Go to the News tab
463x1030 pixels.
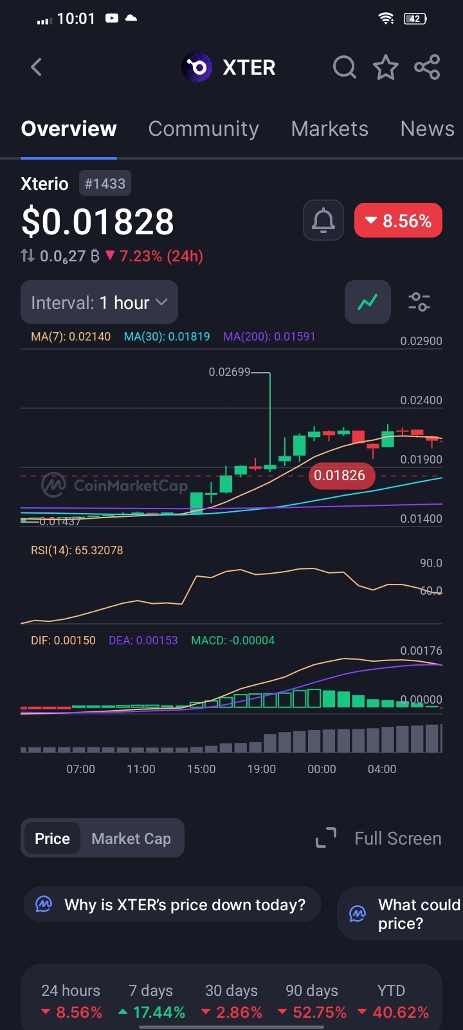click(x=427, y=129)
